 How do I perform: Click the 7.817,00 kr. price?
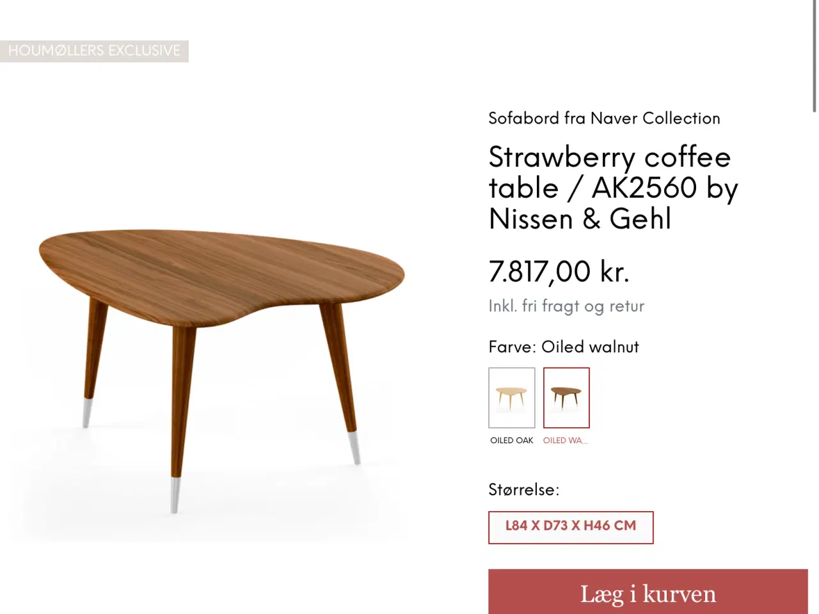pos(559,271)
